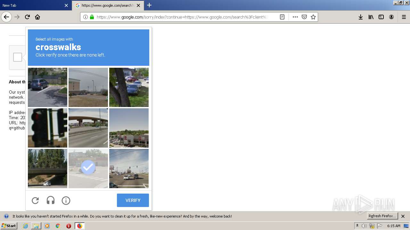Select highway overpass image tile
410x230 pixels.
coord(88,128)
